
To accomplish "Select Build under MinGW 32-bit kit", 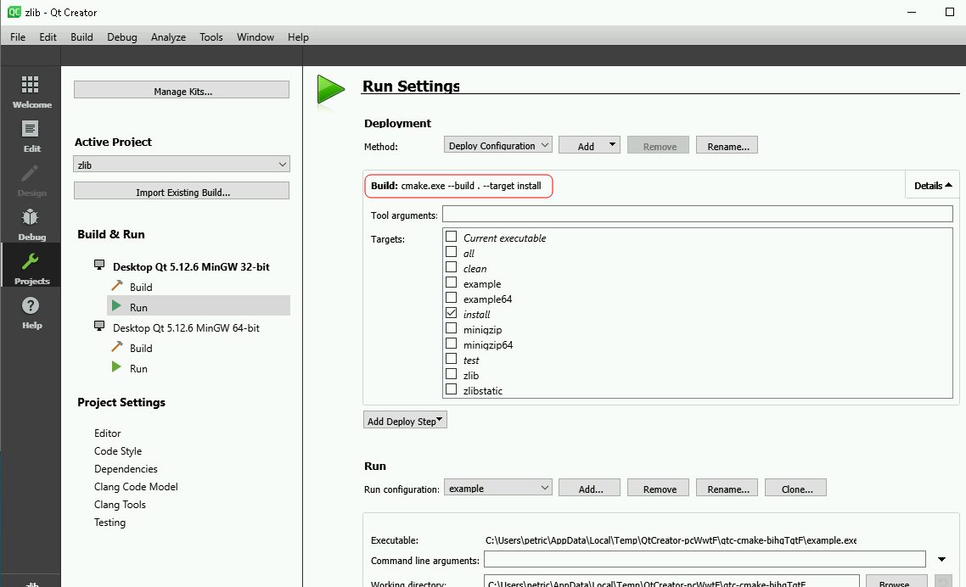I will pos(140,287).
